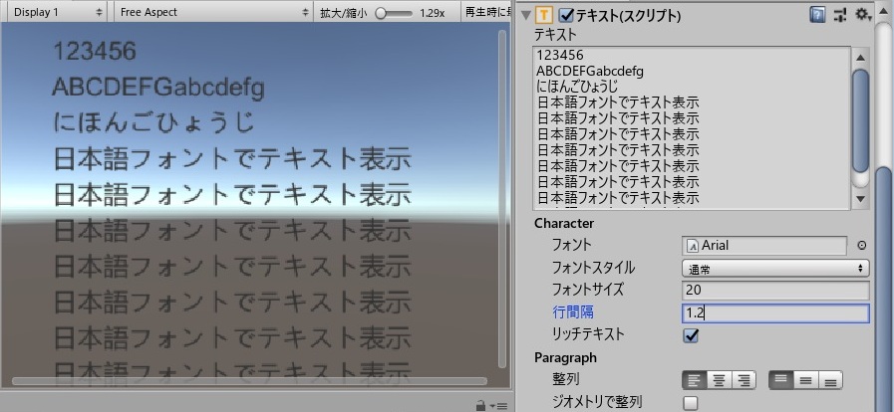Click the 拡大/縮小 zoom slider handle

click(382, 12)
